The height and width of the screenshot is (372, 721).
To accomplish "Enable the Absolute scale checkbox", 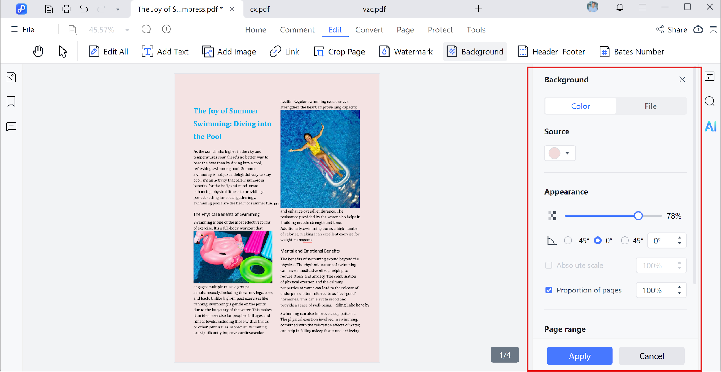I will (x=549, y=265).
